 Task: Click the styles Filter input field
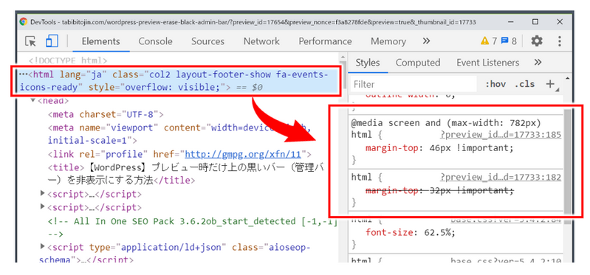pyautogui.click(x=414, y=84)
